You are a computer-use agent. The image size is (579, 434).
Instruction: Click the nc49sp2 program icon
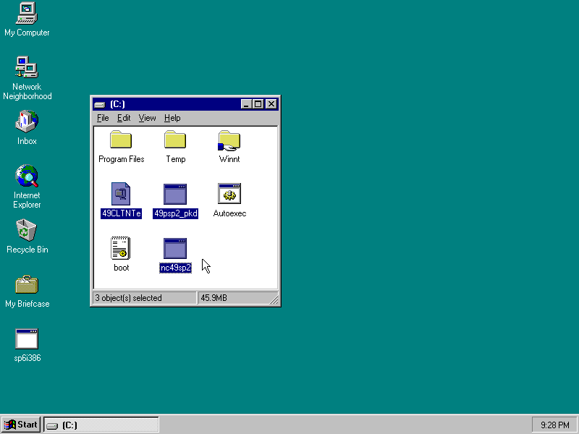[175, 248]
